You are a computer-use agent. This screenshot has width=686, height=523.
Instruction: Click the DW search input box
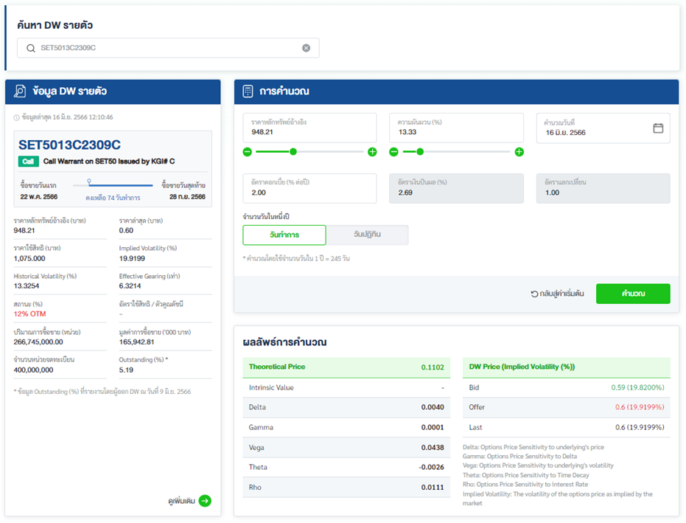tap(168, 48)
